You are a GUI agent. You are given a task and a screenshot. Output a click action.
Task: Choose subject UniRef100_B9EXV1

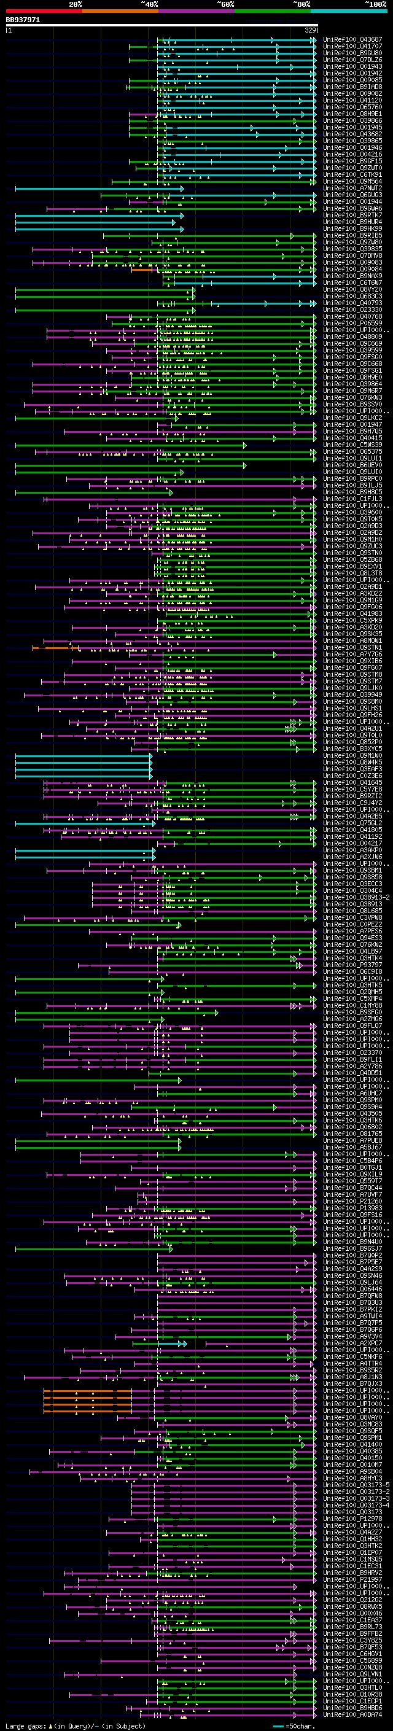pos(352,566)
